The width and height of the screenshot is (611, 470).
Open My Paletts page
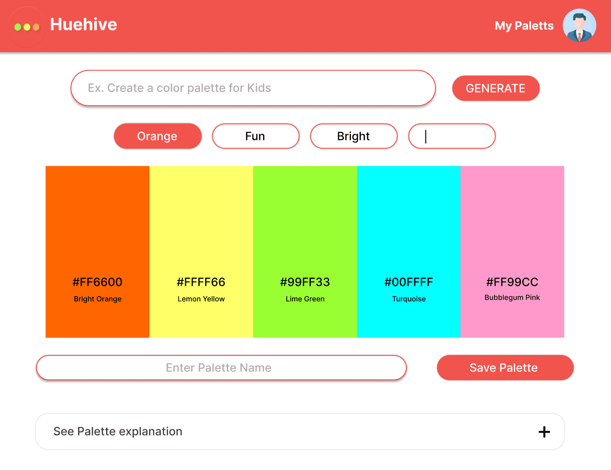[524, 26]
